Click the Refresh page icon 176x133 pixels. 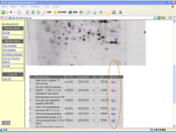[x=33, y=12]
